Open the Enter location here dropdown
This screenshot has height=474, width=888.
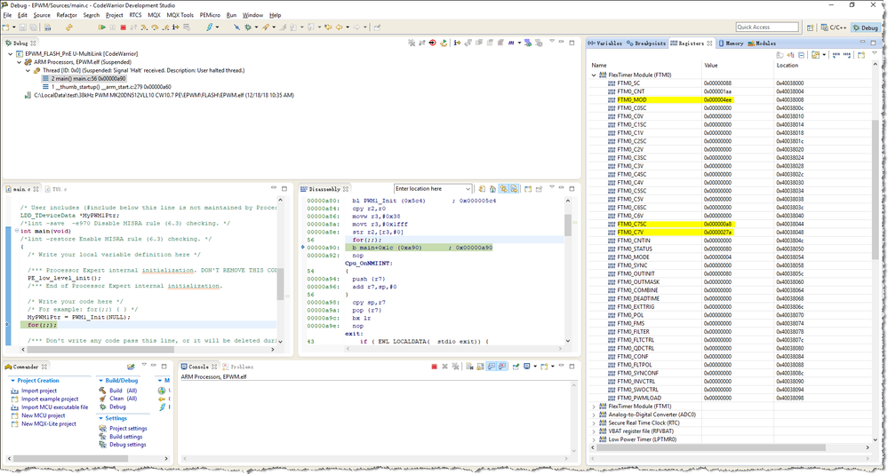coord(468,189)
